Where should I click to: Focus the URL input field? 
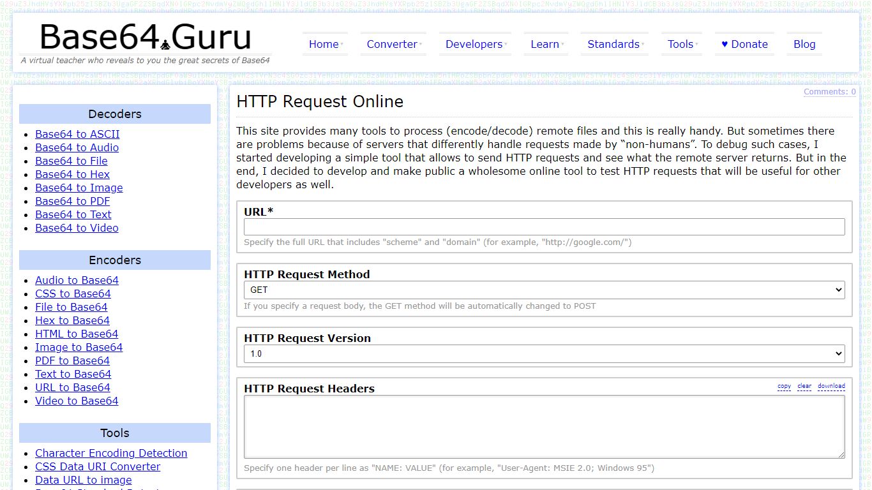click(545, 227)
